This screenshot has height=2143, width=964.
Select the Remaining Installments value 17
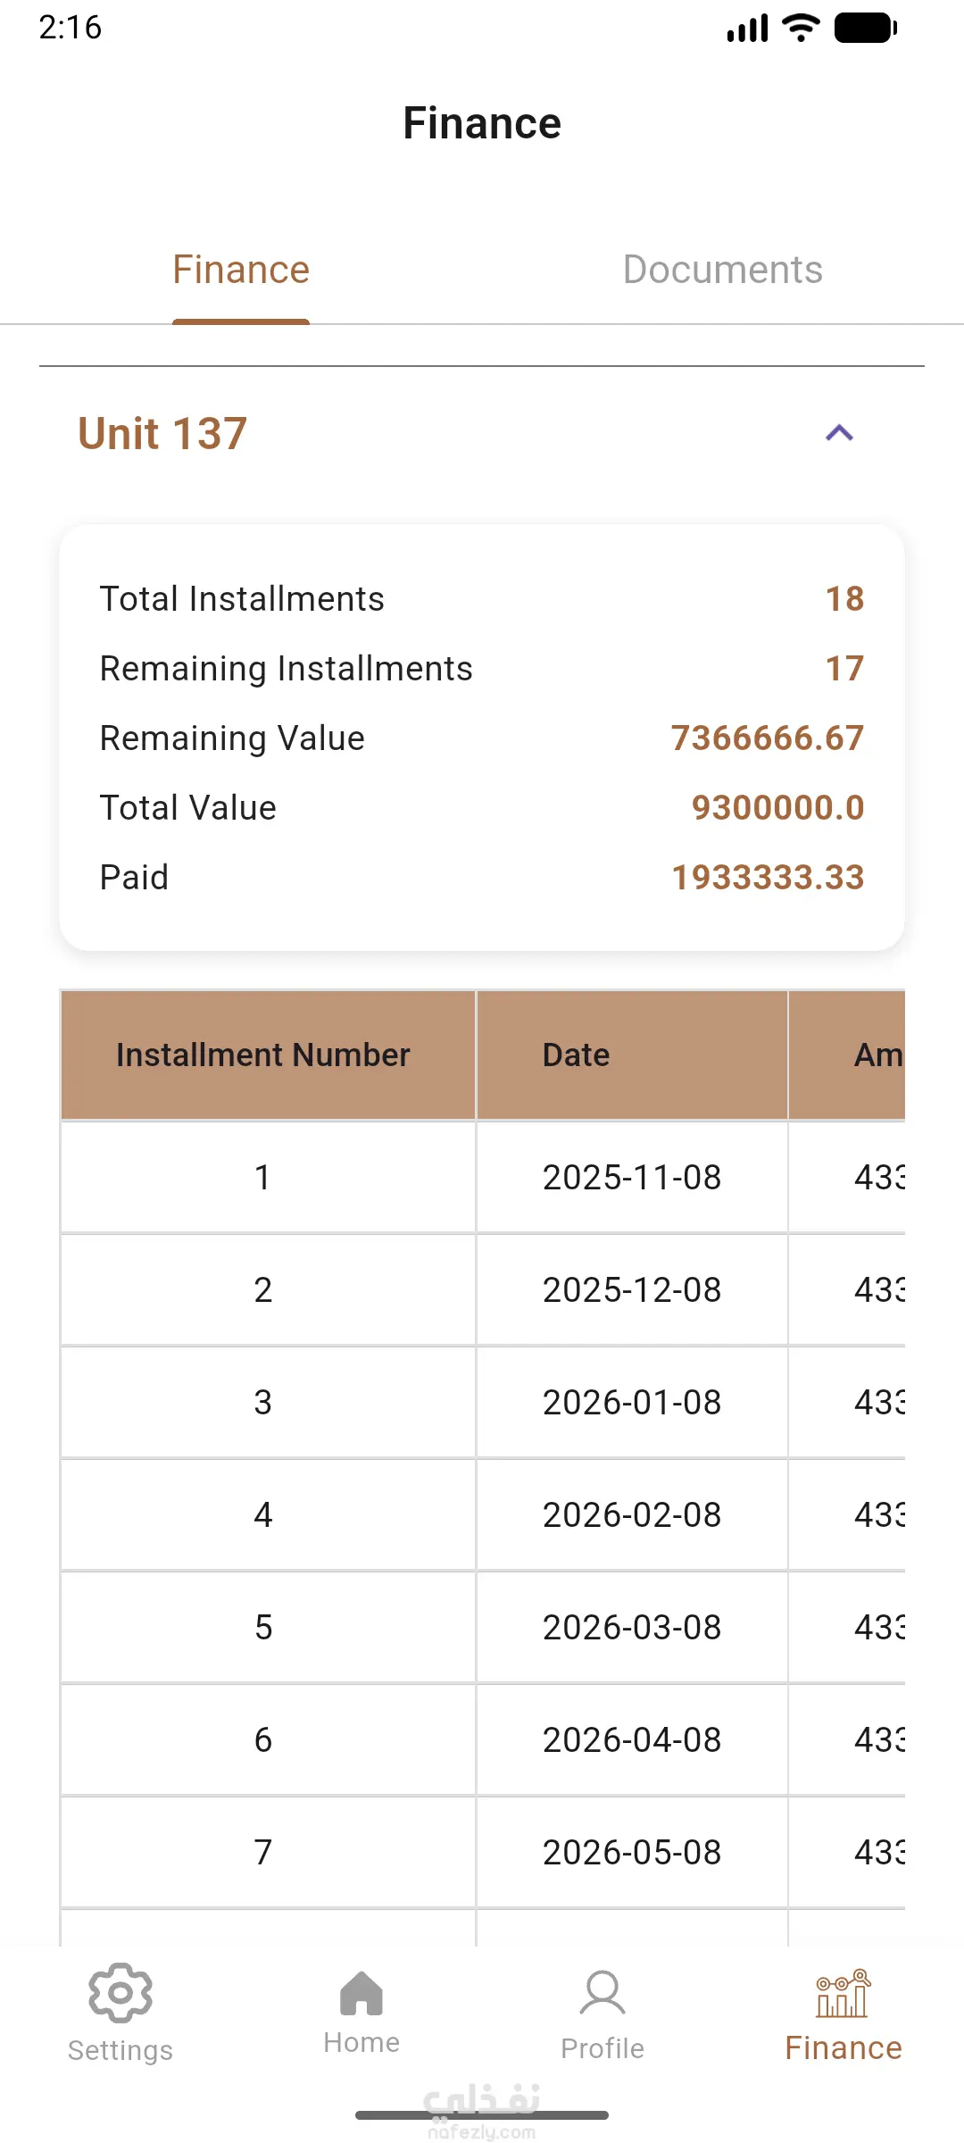click(844, 669)
